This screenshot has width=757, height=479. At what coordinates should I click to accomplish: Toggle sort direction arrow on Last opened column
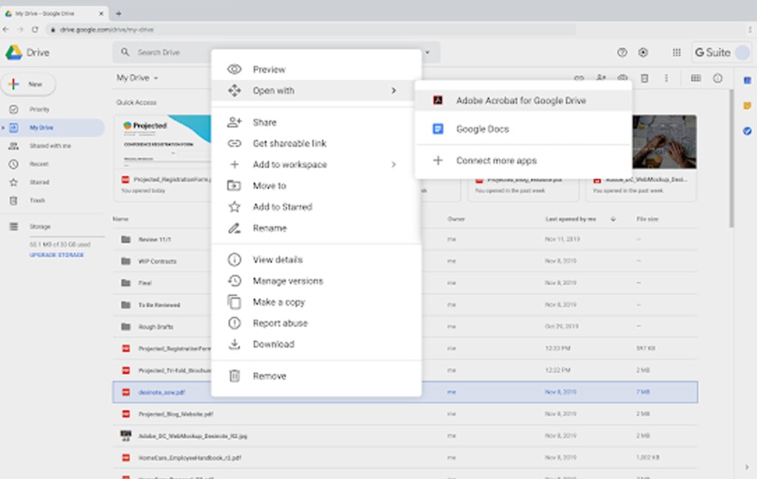613,220
